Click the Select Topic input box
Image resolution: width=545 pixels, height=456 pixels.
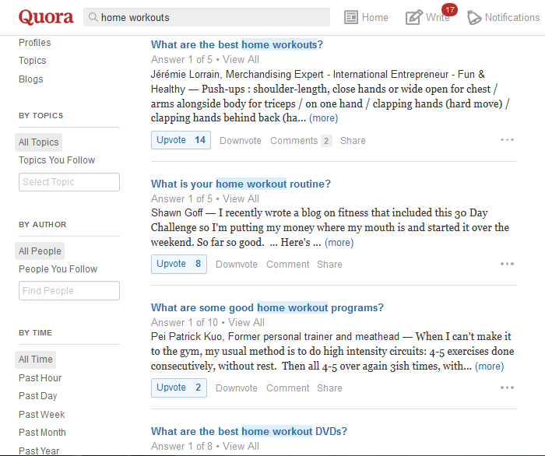point(69,182)
